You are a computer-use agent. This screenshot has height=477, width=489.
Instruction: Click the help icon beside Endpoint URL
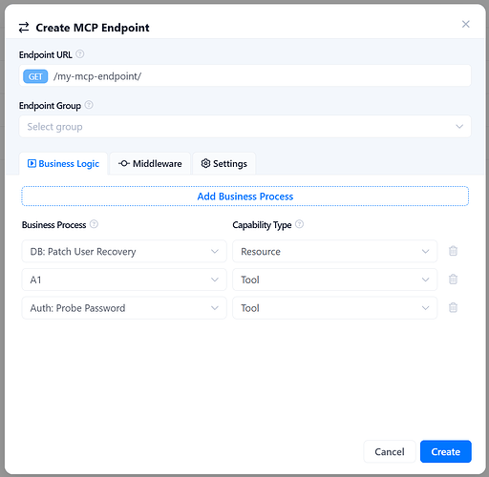pos(80,54)
